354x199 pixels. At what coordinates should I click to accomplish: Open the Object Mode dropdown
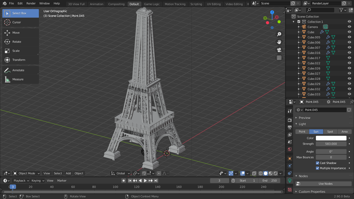pyautogui.click(x=26, y=173)
